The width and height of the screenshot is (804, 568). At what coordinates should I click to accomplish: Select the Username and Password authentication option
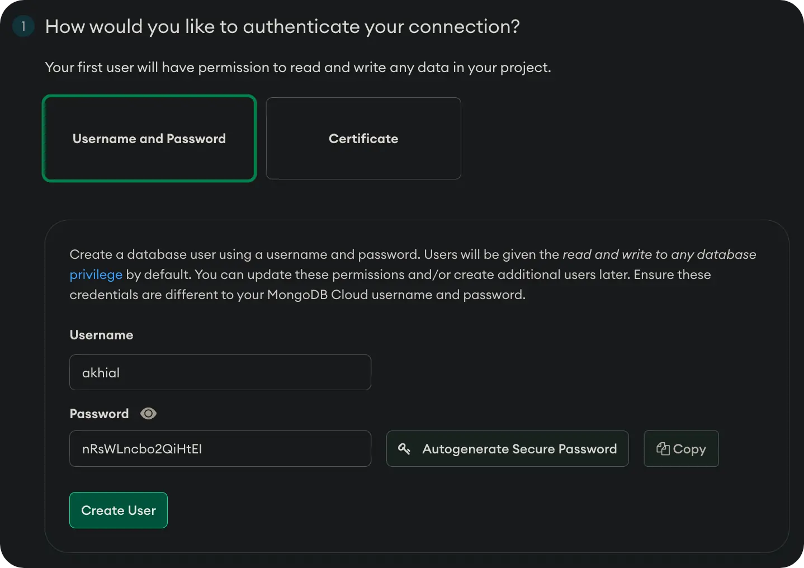pos(149,139)
